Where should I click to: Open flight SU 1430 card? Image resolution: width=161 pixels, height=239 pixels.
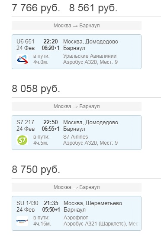[x=77, y=213]
